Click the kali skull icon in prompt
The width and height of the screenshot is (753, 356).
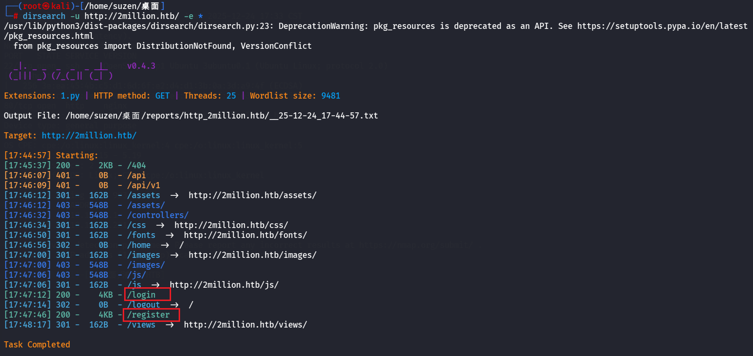(x=46, y=6)
